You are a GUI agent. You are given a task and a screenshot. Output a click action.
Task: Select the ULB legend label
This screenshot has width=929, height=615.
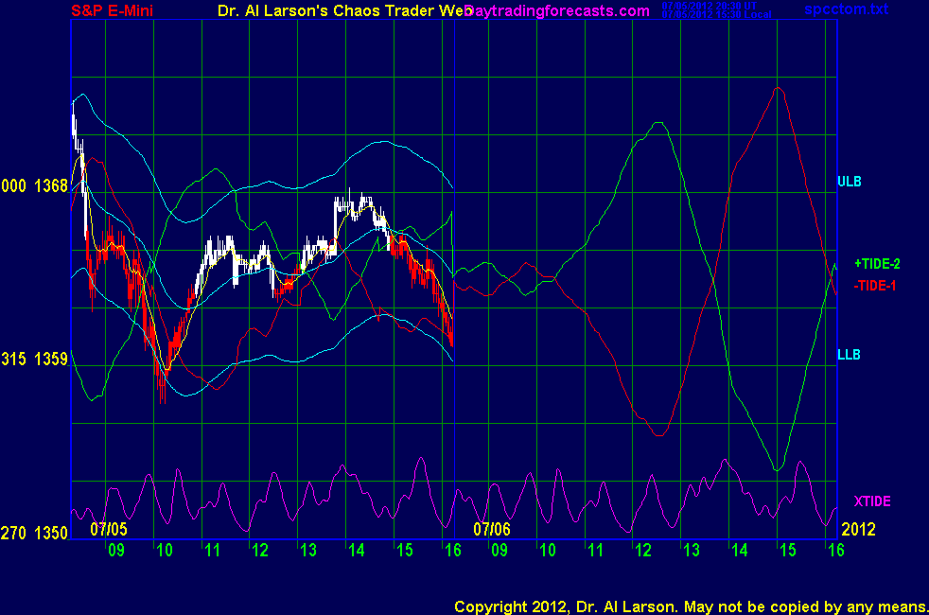pyautogui.click(x=850, y=181)
